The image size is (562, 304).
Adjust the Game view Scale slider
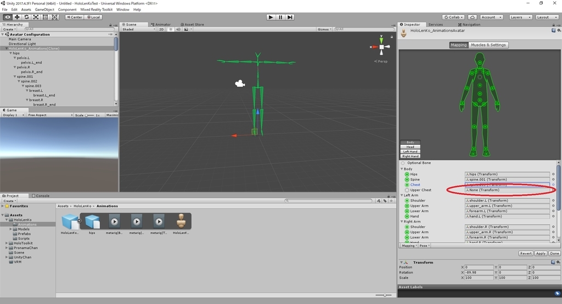(89, 115)
